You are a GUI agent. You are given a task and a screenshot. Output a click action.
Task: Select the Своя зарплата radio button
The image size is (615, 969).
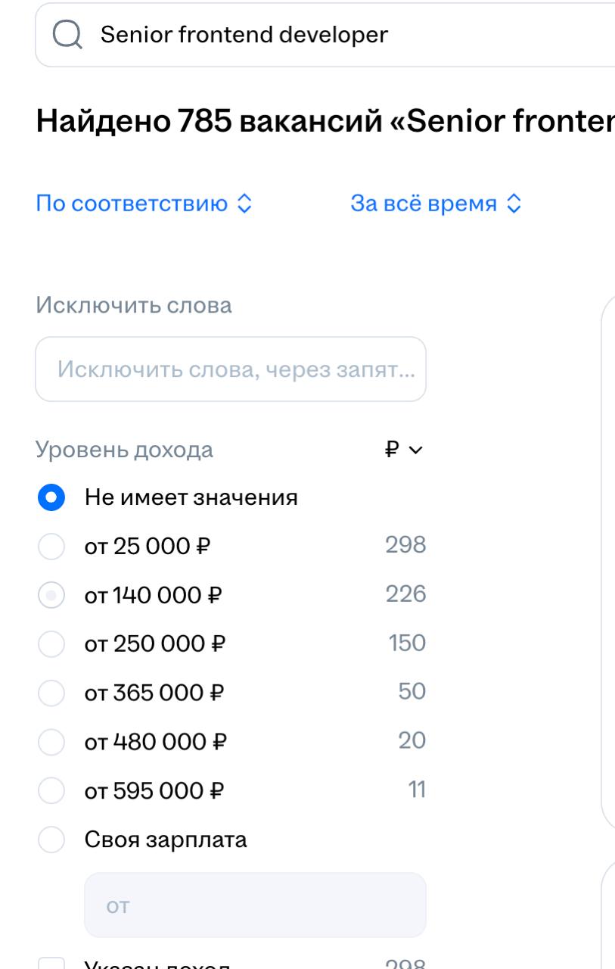pyautogui.click(x=51, y=840)
